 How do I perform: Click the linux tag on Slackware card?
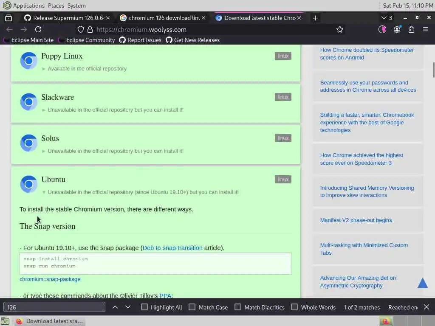[283, 97]
